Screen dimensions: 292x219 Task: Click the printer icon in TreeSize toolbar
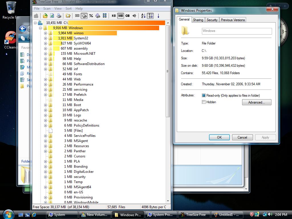click(59, 16)
